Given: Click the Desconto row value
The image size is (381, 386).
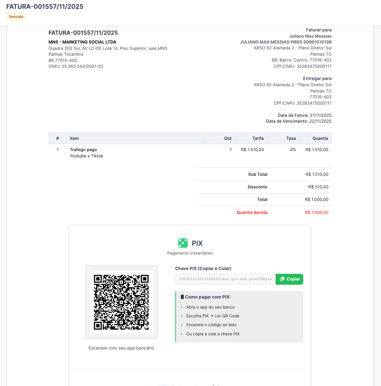Looking at the screenshot, I should pos(318,187).
